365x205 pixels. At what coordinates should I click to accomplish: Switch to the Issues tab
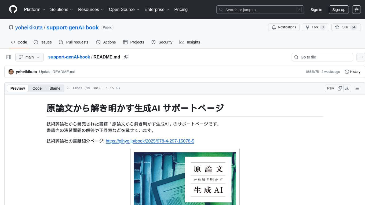click(x=43, y=42)
